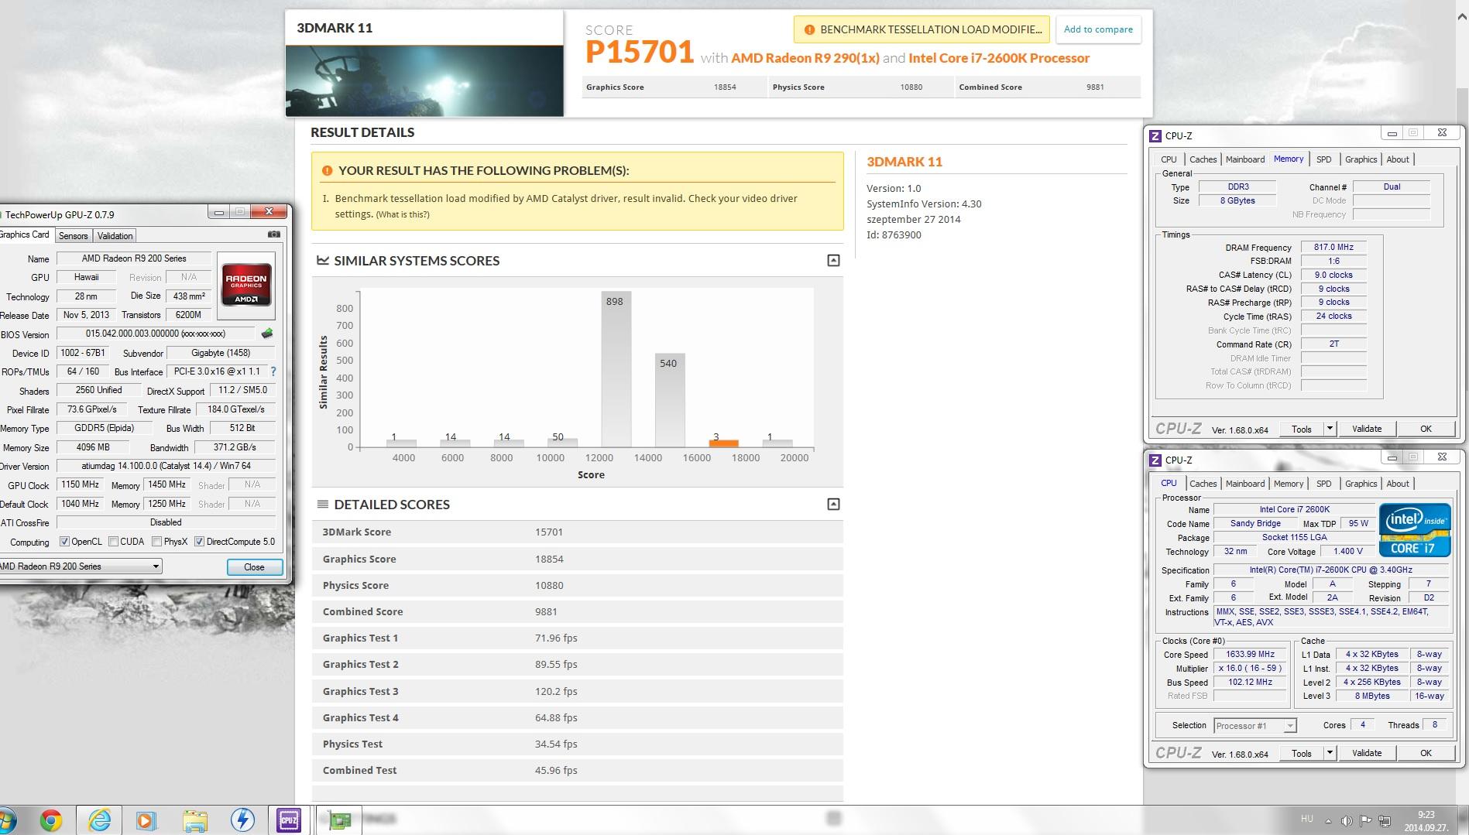Click the 'What is this?' link
Screen dimensions: 1469x835
point(403,214)
